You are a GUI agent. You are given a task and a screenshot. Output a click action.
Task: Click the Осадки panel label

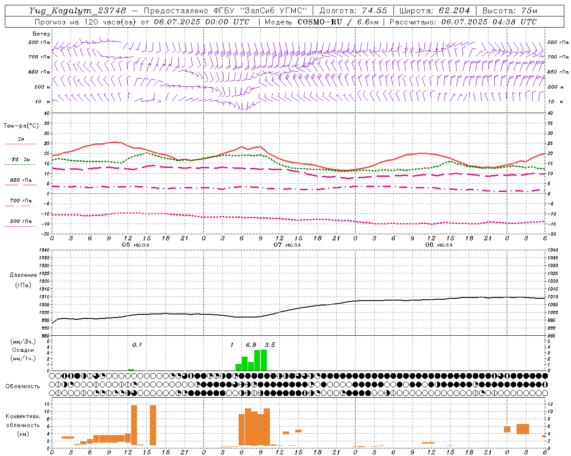[23, 350]
